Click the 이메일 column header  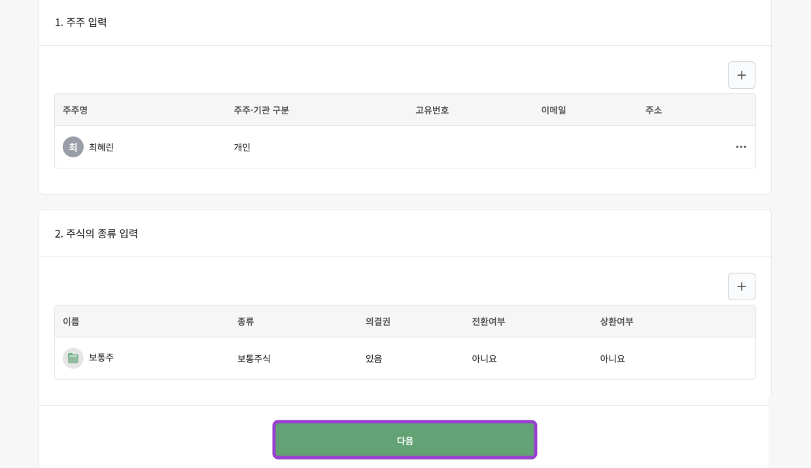pos(553,110)
